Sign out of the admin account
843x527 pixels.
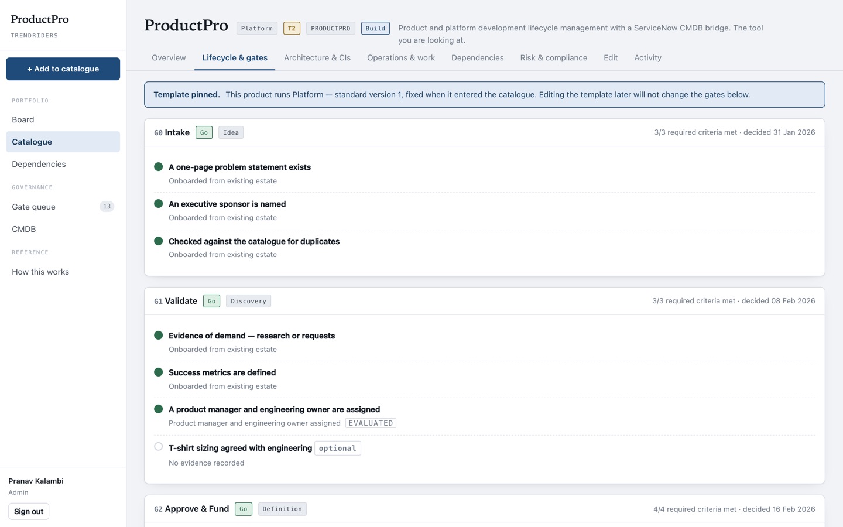(x=29, y=512)
